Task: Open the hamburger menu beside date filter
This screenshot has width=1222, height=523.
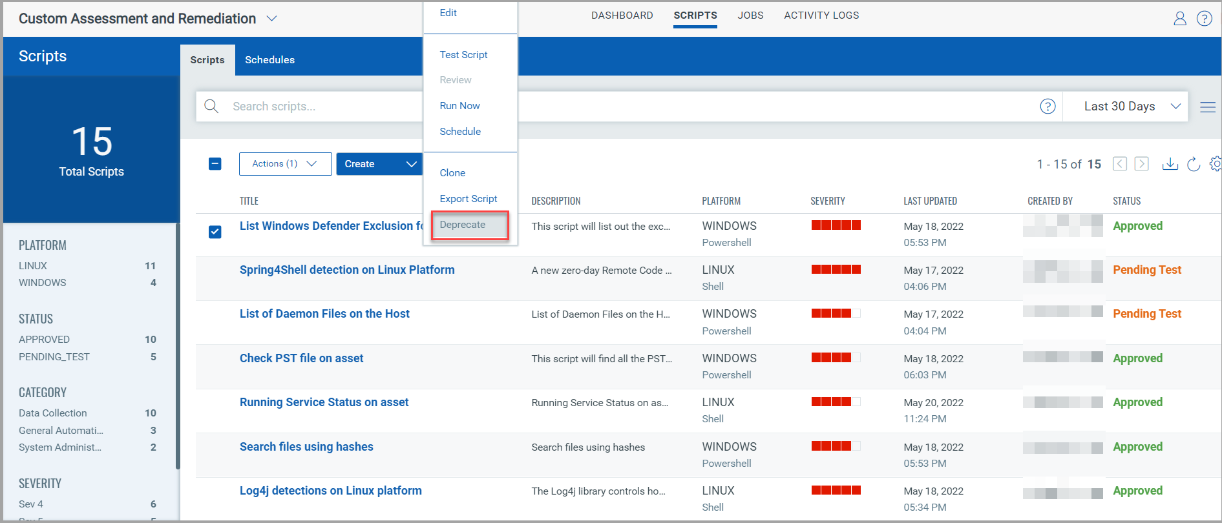Action: [1207, 107]
